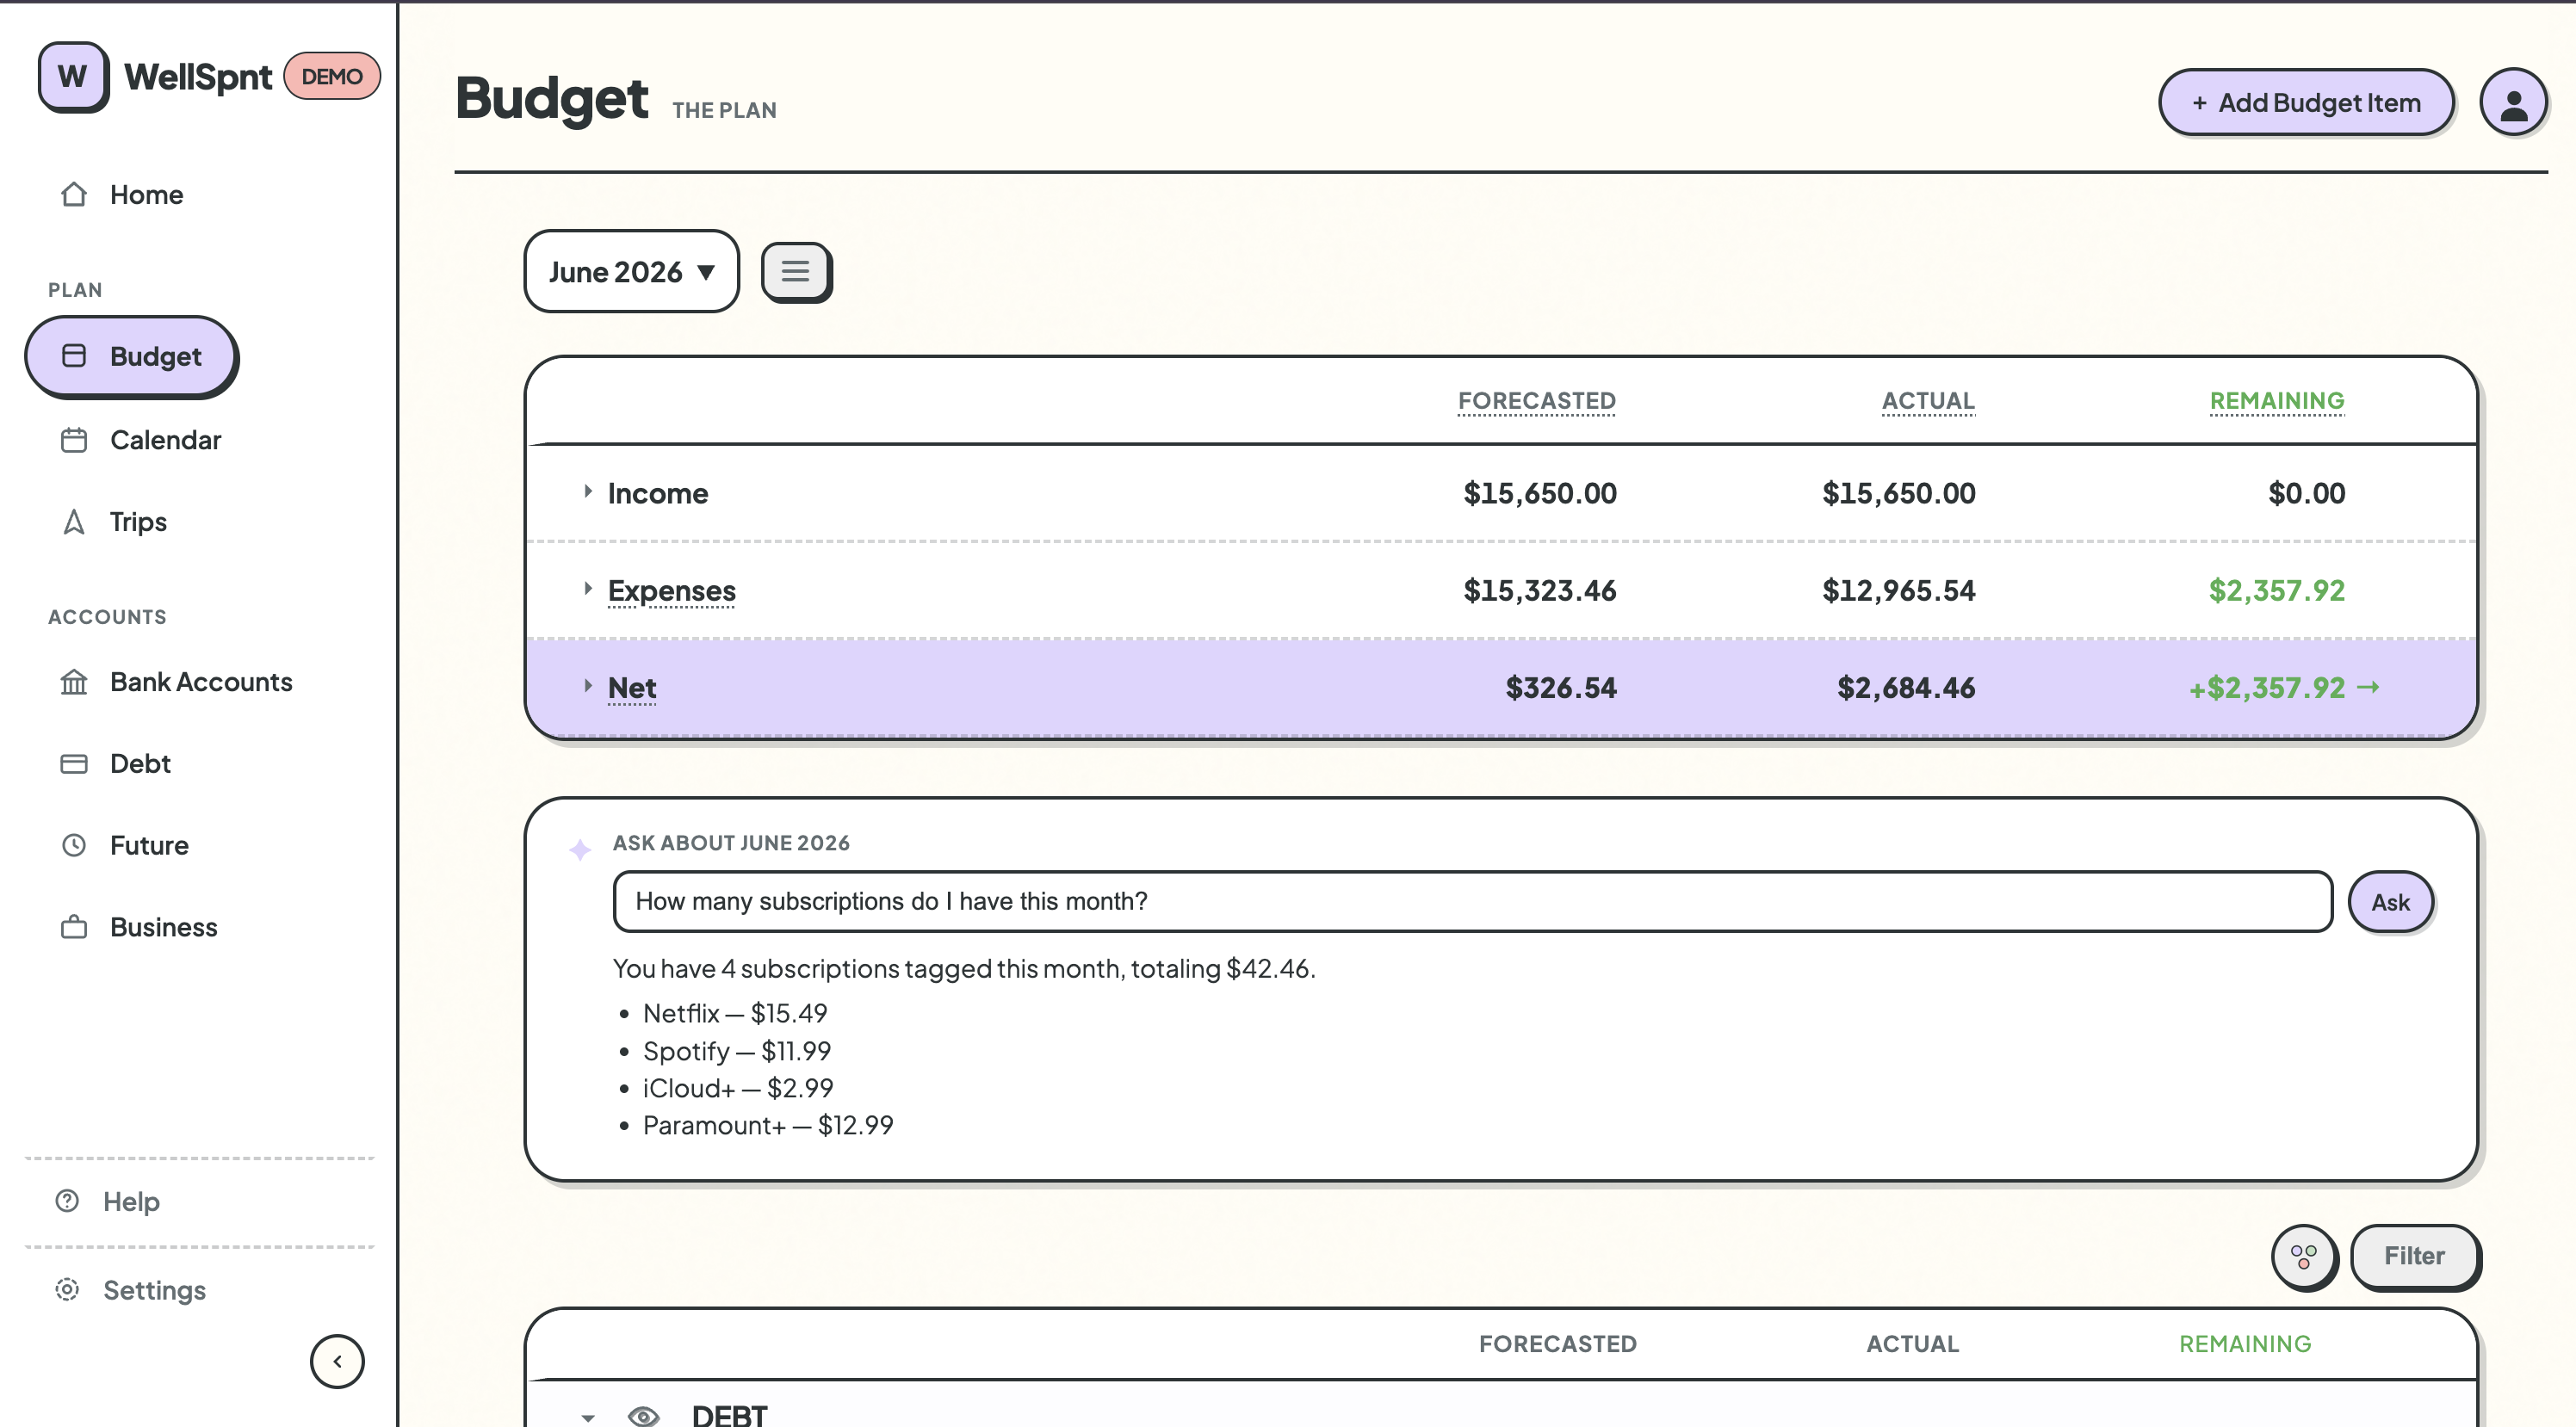Collapse the sidebar with the chevron button
Viewport: 2576px width, 1427px height.
point(337,1361)
